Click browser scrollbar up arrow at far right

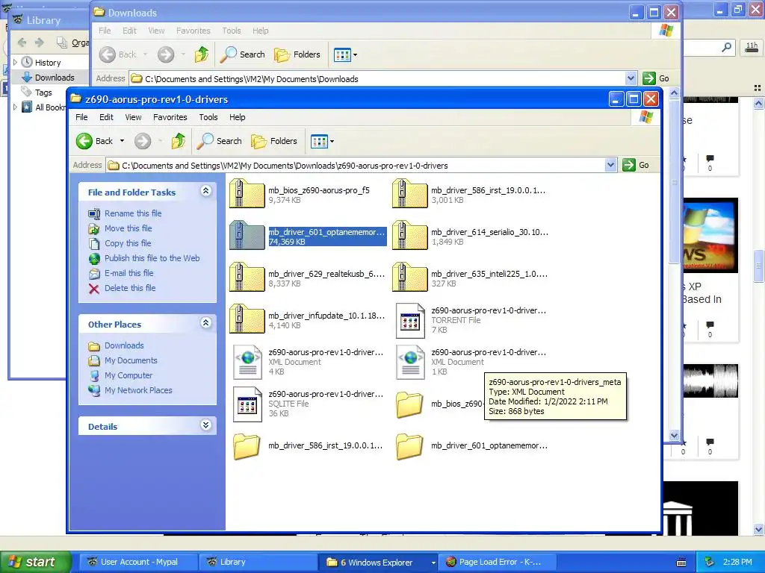(758, 103)
